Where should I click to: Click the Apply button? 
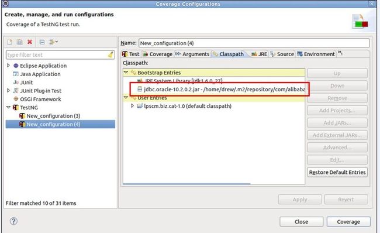coord(300,200)
